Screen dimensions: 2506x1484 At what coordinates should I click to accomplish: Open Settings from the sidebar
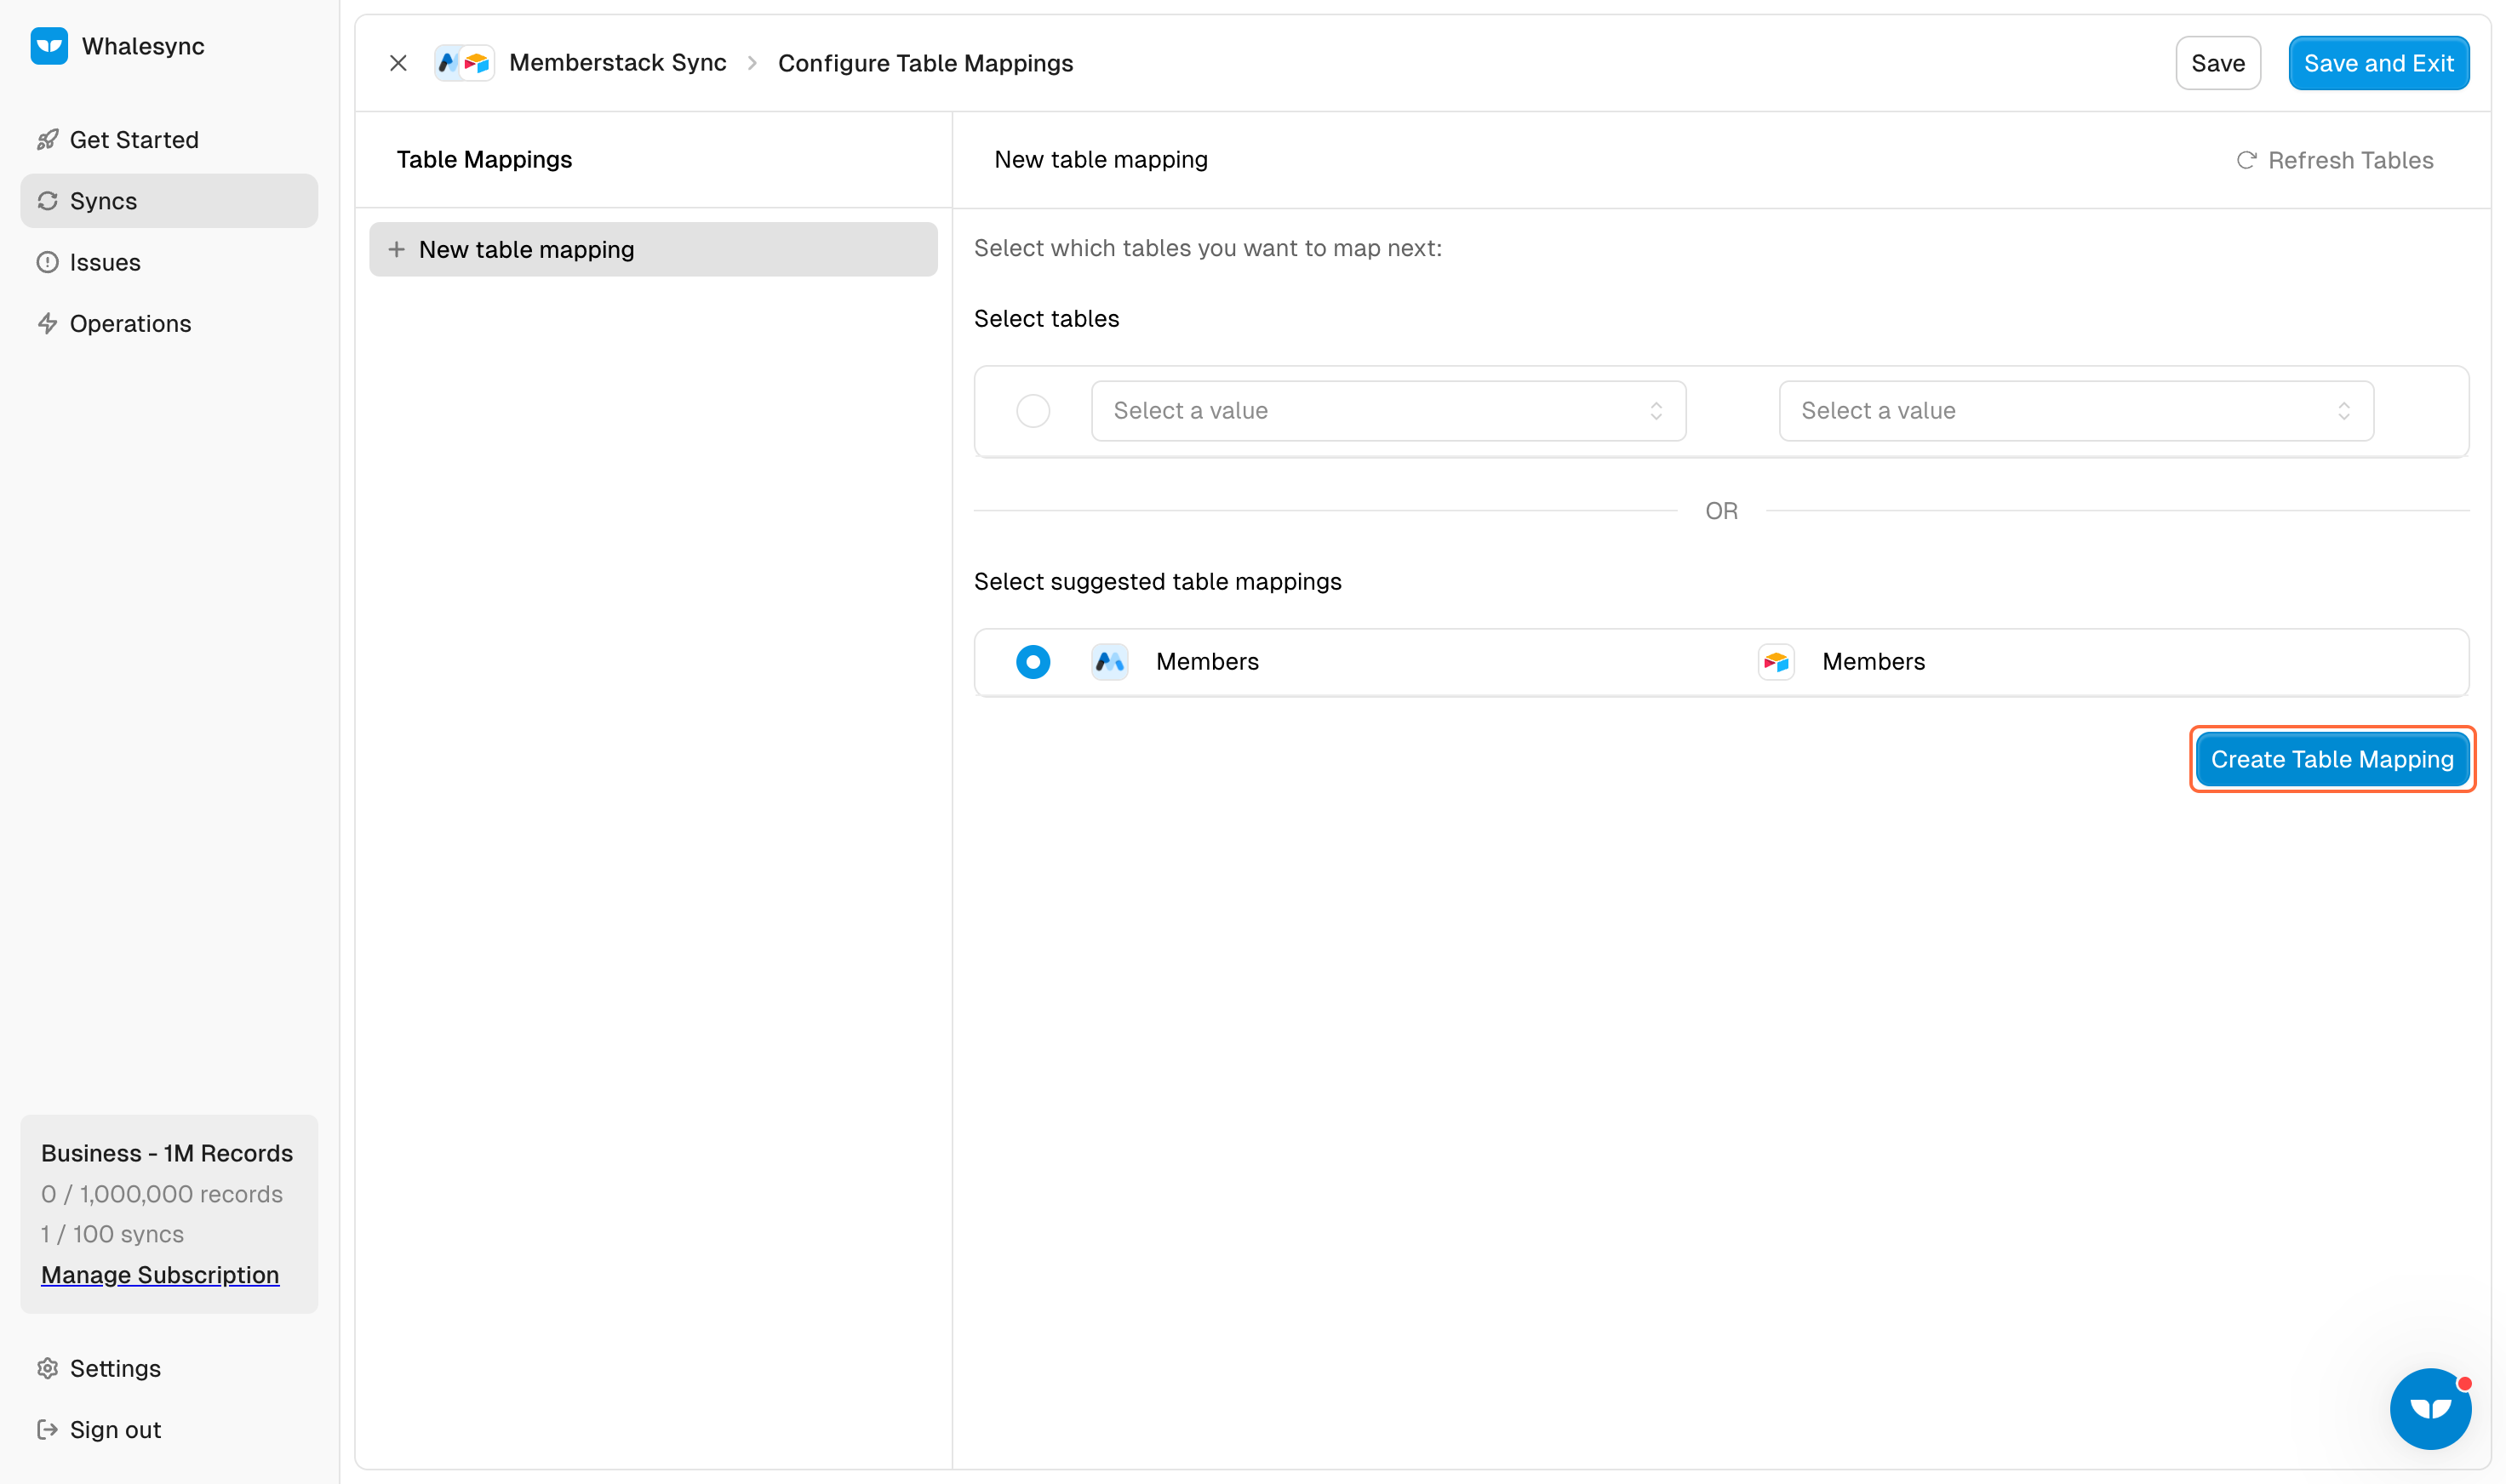114,1368
